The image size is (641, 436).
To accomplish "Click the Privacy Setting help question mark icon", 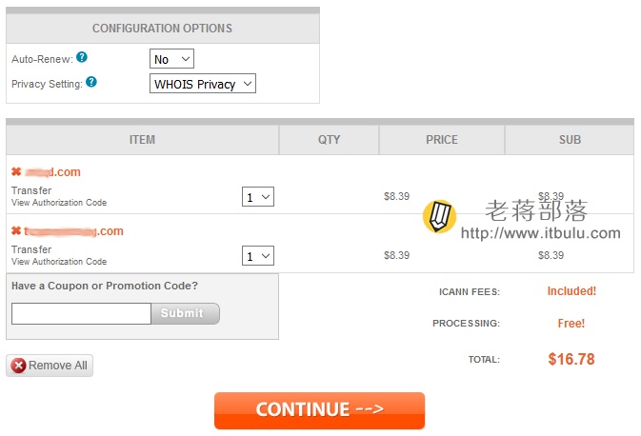I will 91,82.
